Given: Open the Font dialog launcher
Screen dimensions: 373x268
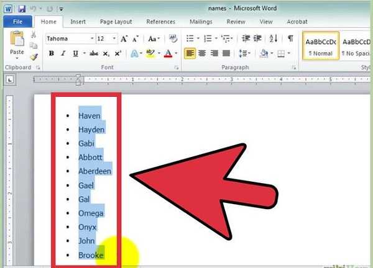Looking at the screenshot, I should (177, 68).
